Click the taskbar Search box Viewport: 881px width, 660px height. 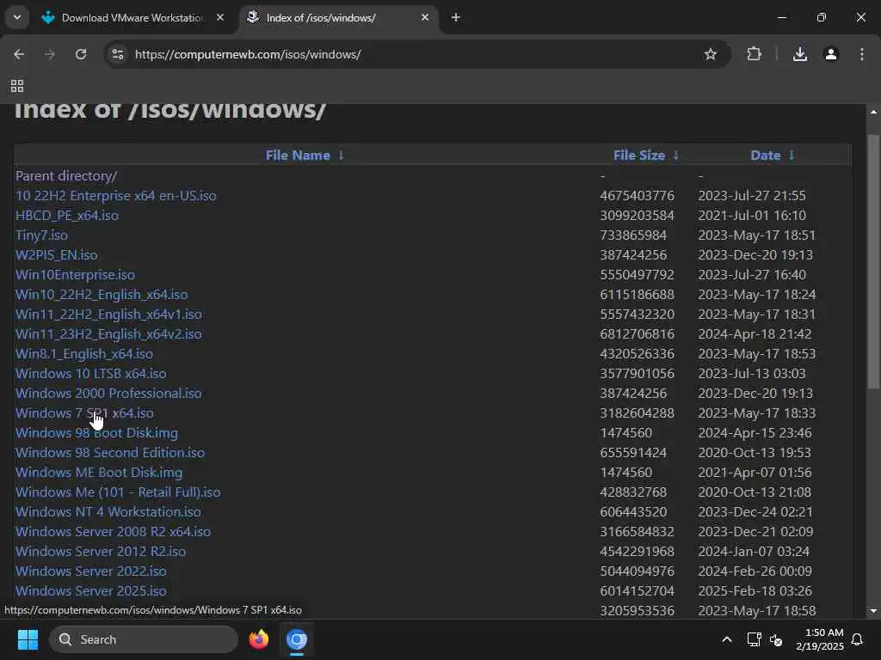coord(144,639)
